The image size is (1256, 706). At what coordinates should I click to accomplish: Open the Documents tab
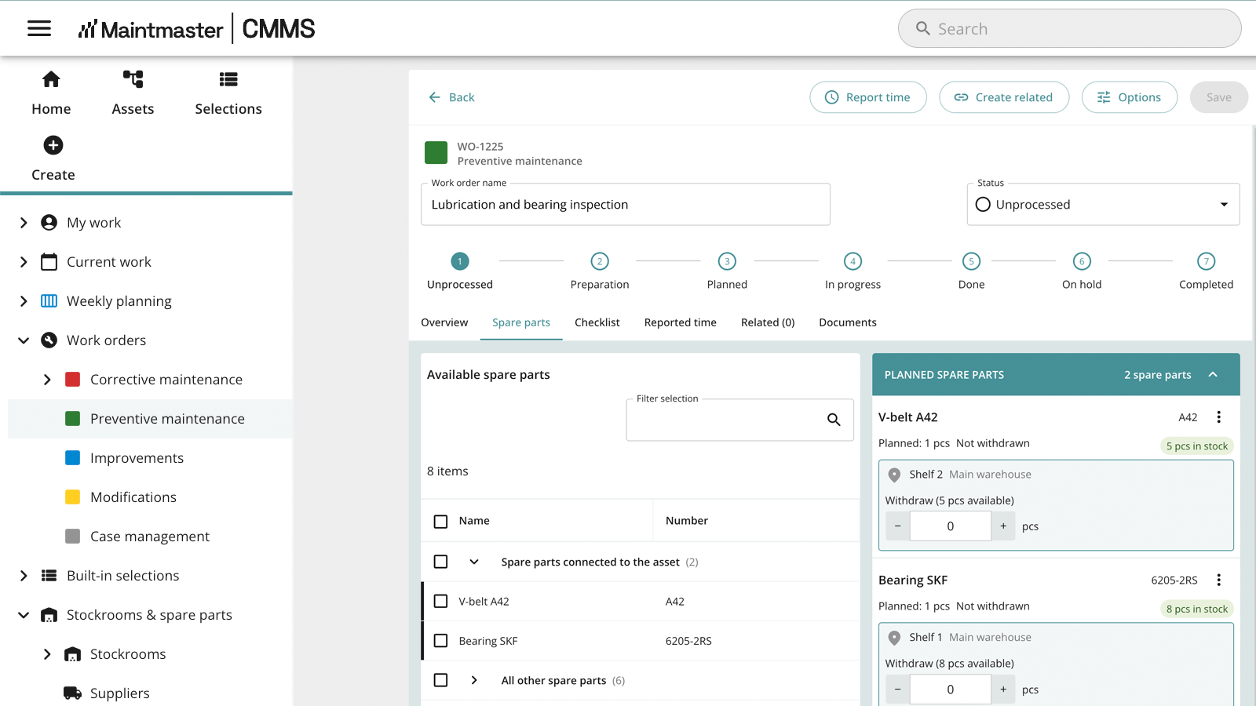click(847, 322)
